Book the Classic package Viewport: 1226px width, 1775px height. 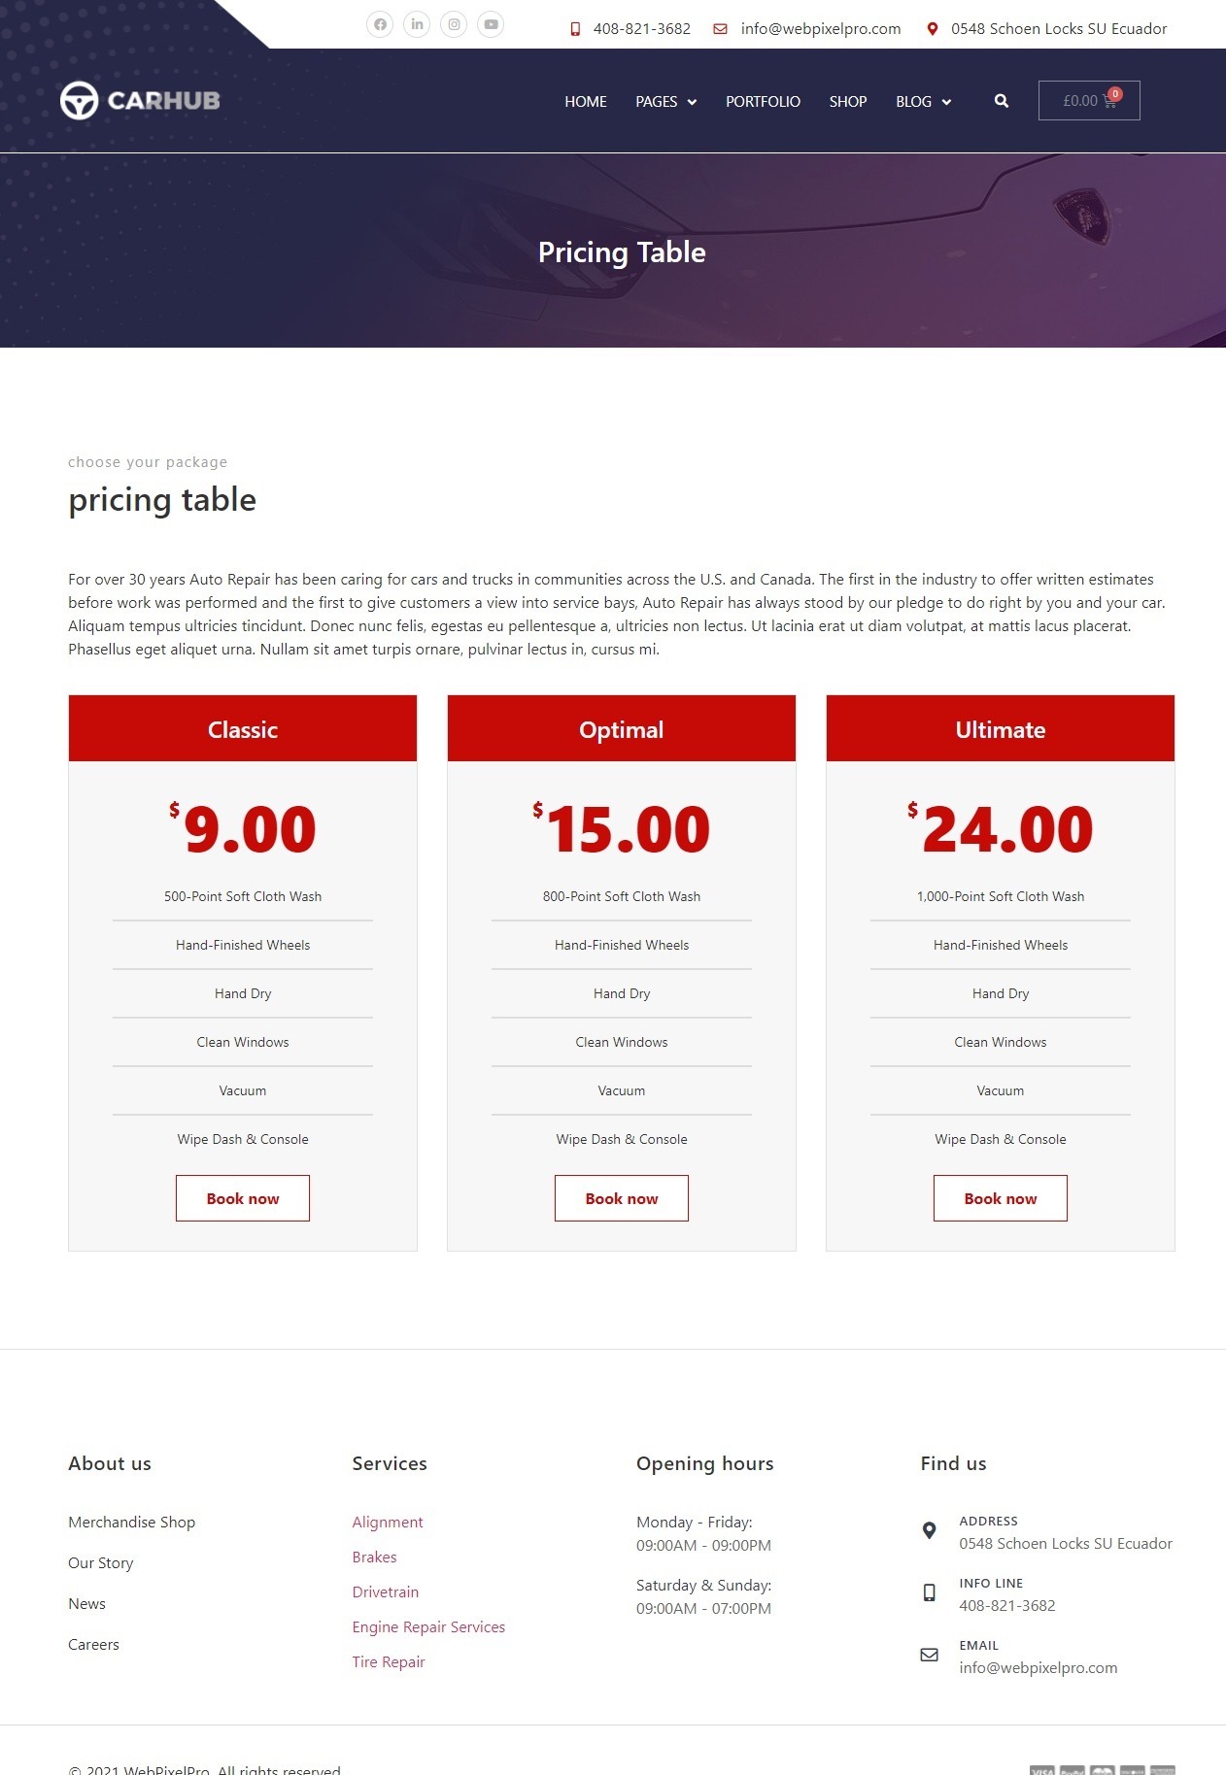point(243,1198)
